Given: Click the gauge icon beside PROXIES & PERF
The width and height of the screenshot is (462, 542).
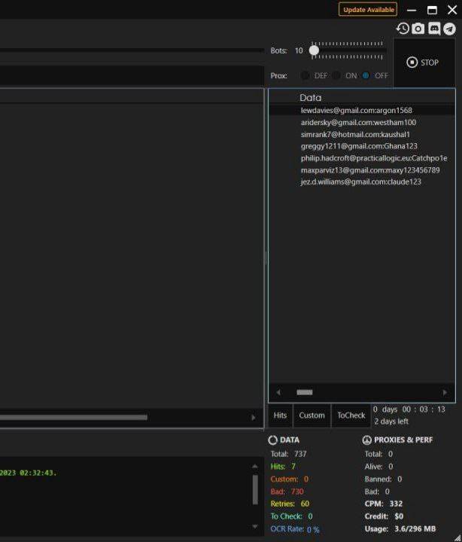Looking at the screenshot, I should pyautogui.click(x=367, y=440).
